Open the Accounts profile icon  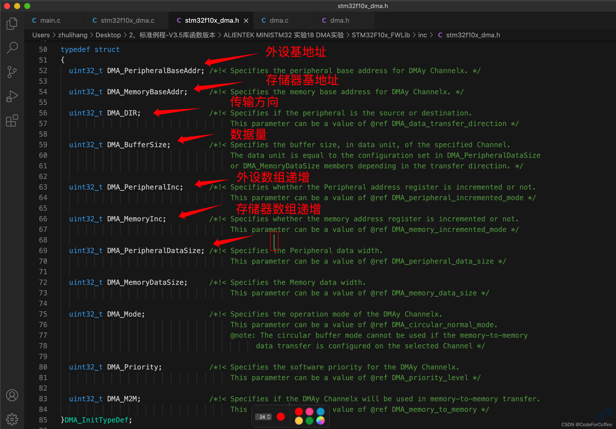click(12, 395)
